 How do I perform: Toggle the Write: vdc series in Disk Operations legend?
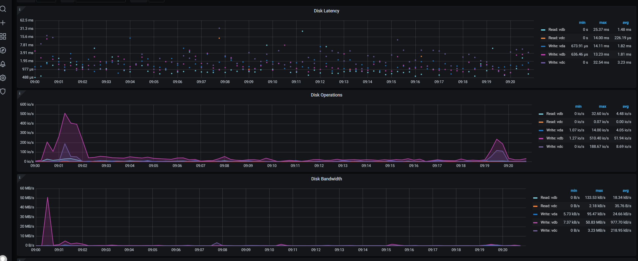[554, 147]
